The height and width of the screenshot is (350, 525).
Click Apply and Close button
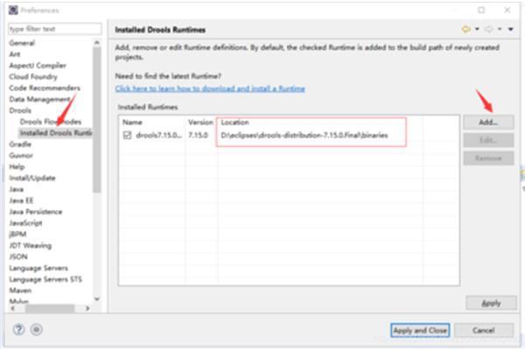point(420,330)
